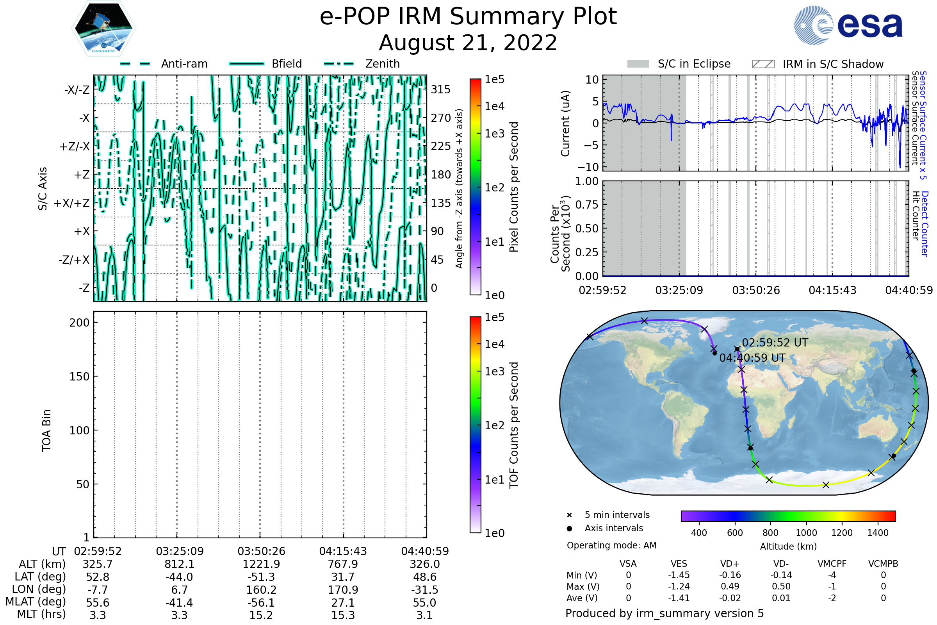Screen dimensions: 937x625
Task: Click the IRM in S/C Shadow hatched swatch
Action: (763, 64)
